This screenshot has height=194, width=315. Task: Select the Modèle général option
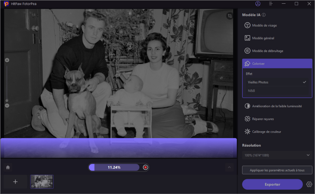(x=263, y=38)
